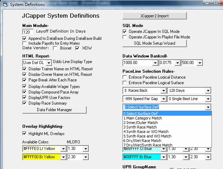Screen dimensions: 223x169
Task: Toggle Display Compound Pace Array
Action: coord(24,92)
